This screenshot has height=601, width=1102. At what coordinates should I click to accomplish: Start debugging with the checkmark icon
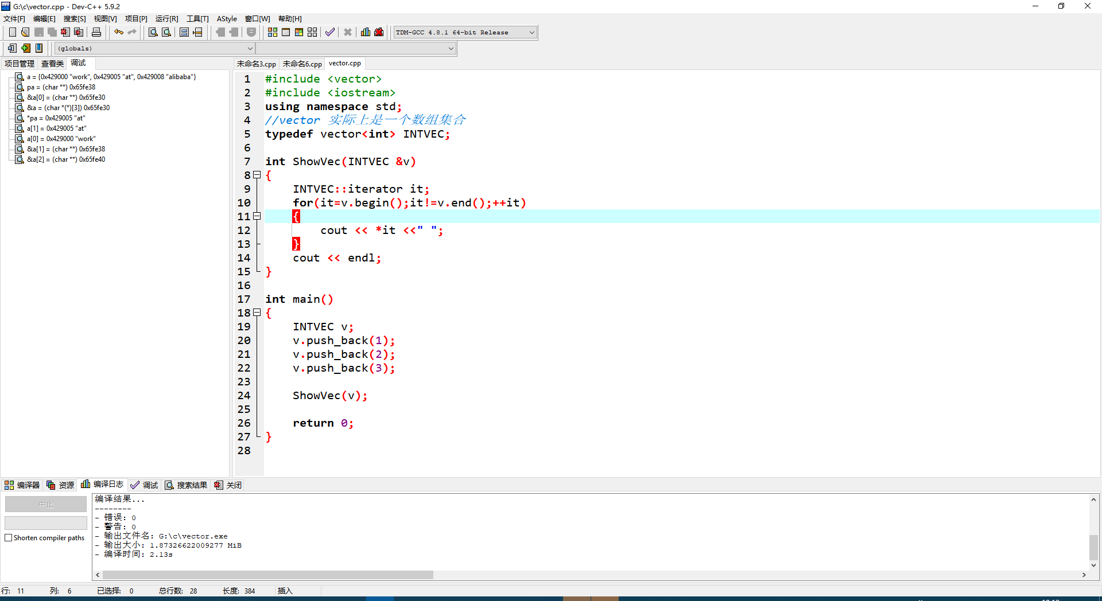[x=330, y=32]
